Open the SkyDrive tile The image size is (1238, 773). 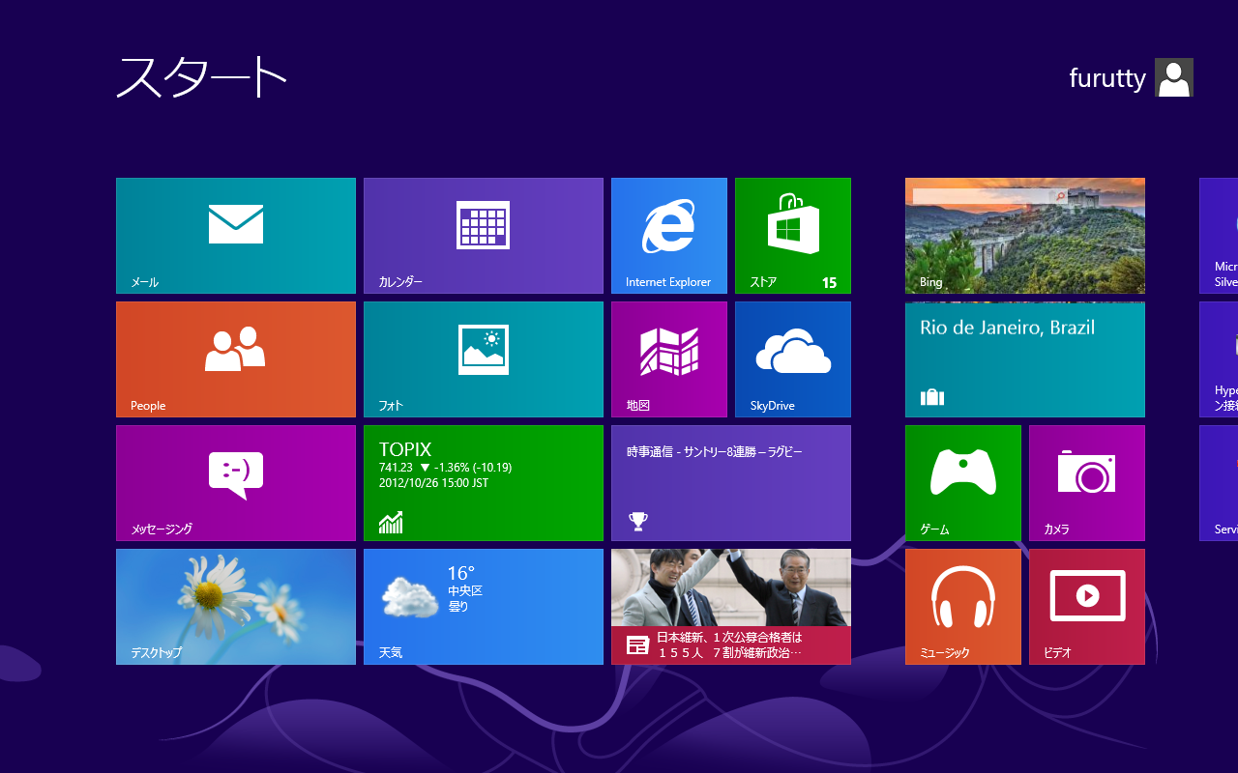pos(793,359)
